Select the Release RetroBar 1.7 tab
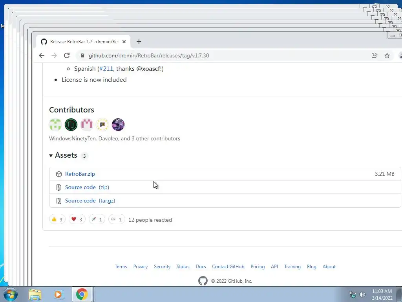Screen dimensions: 402x302 83,42
